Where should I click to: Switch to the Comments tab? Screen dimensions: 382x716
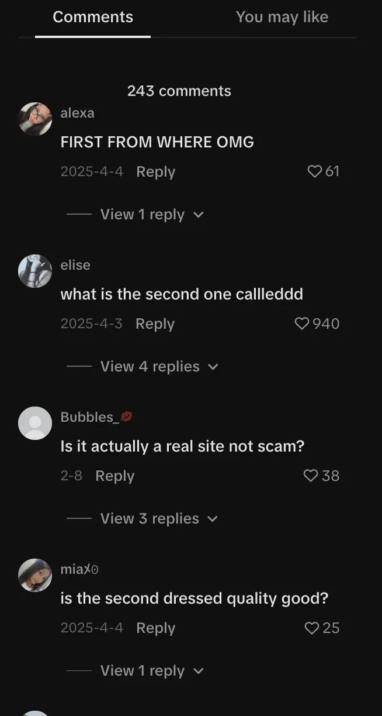coord(93,18)
